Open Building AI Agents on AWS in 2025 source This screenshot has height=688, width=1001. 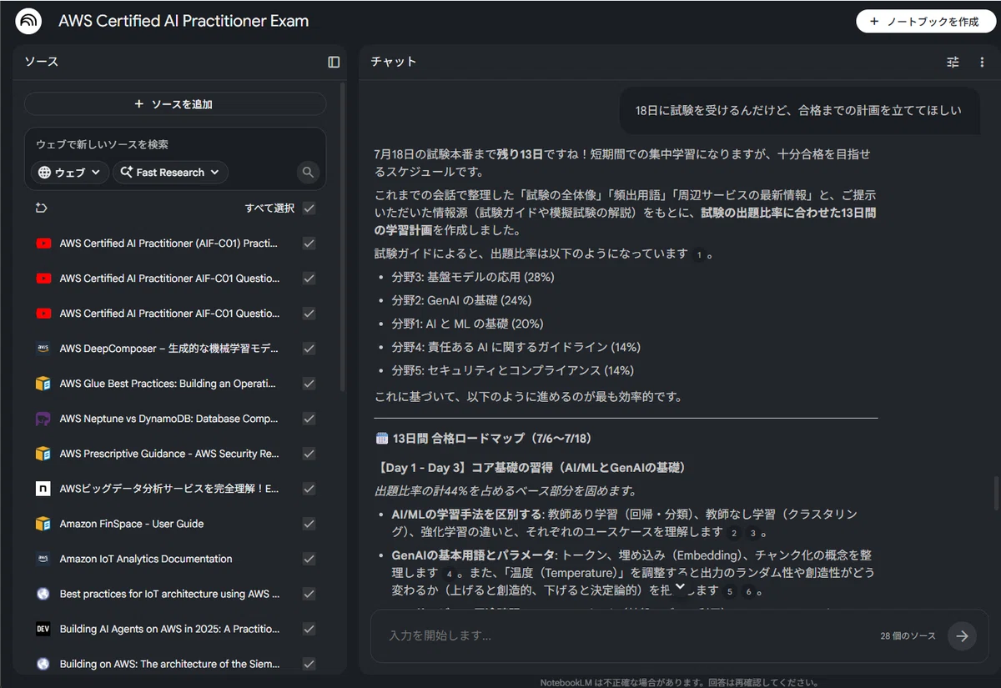click(x=169, y=629)
